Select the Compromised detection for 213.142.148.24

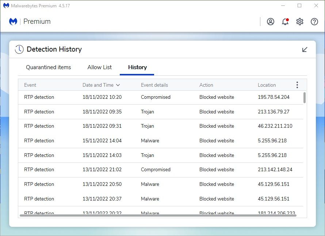161,170
